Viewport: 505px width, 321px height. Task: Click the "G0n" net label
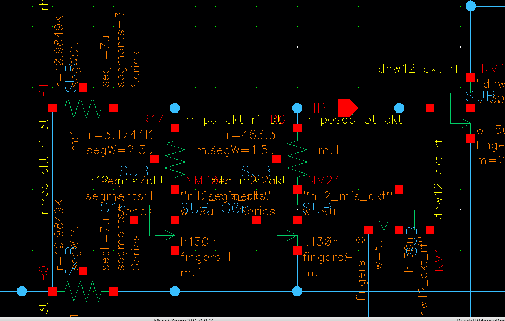[x=235, y=209]
